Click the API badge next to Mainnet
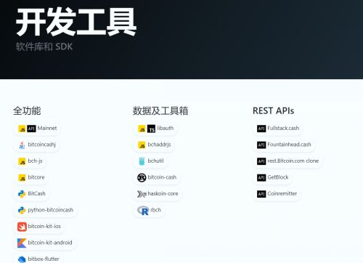This screenshot has height=263, width=363. 31,129
